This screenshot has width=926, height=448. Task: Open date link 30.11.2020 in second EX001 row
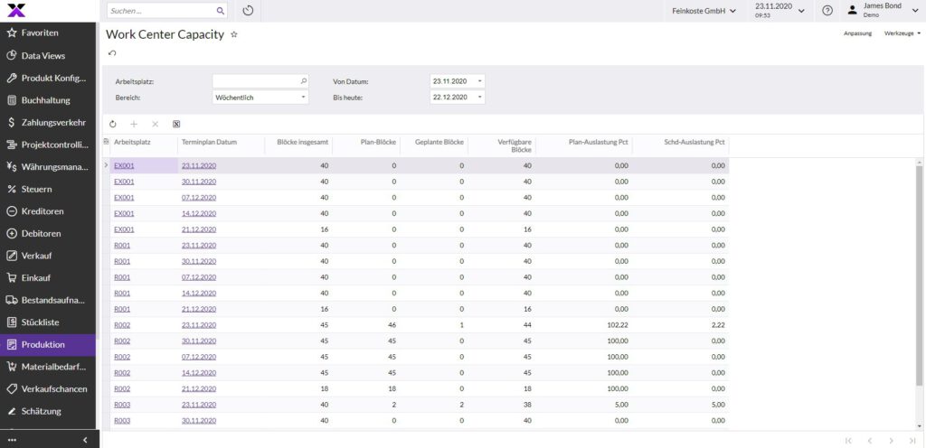[x=199, y=182]
